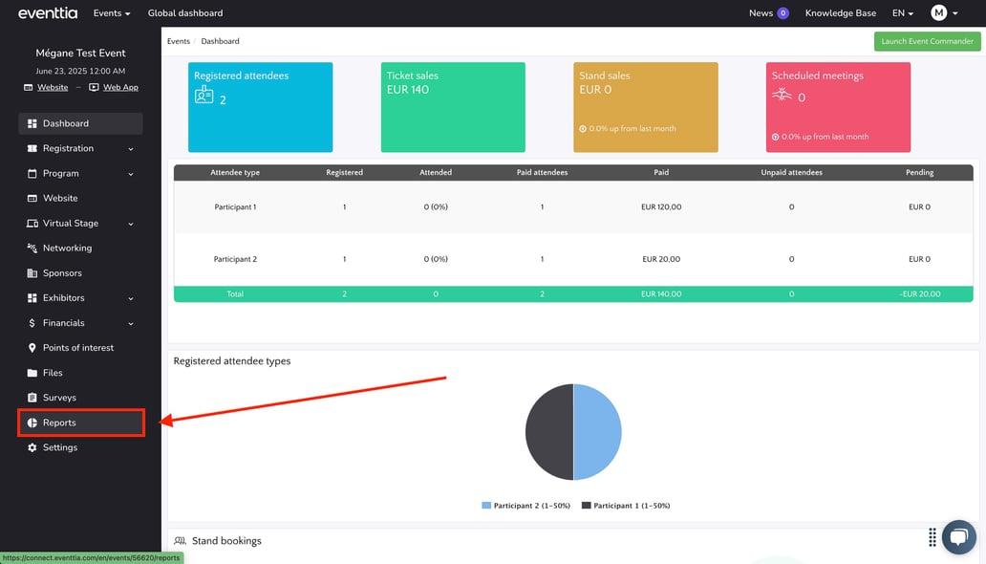Open the Website link under event name
986x564 pixels.
click(x=53, y=88)
